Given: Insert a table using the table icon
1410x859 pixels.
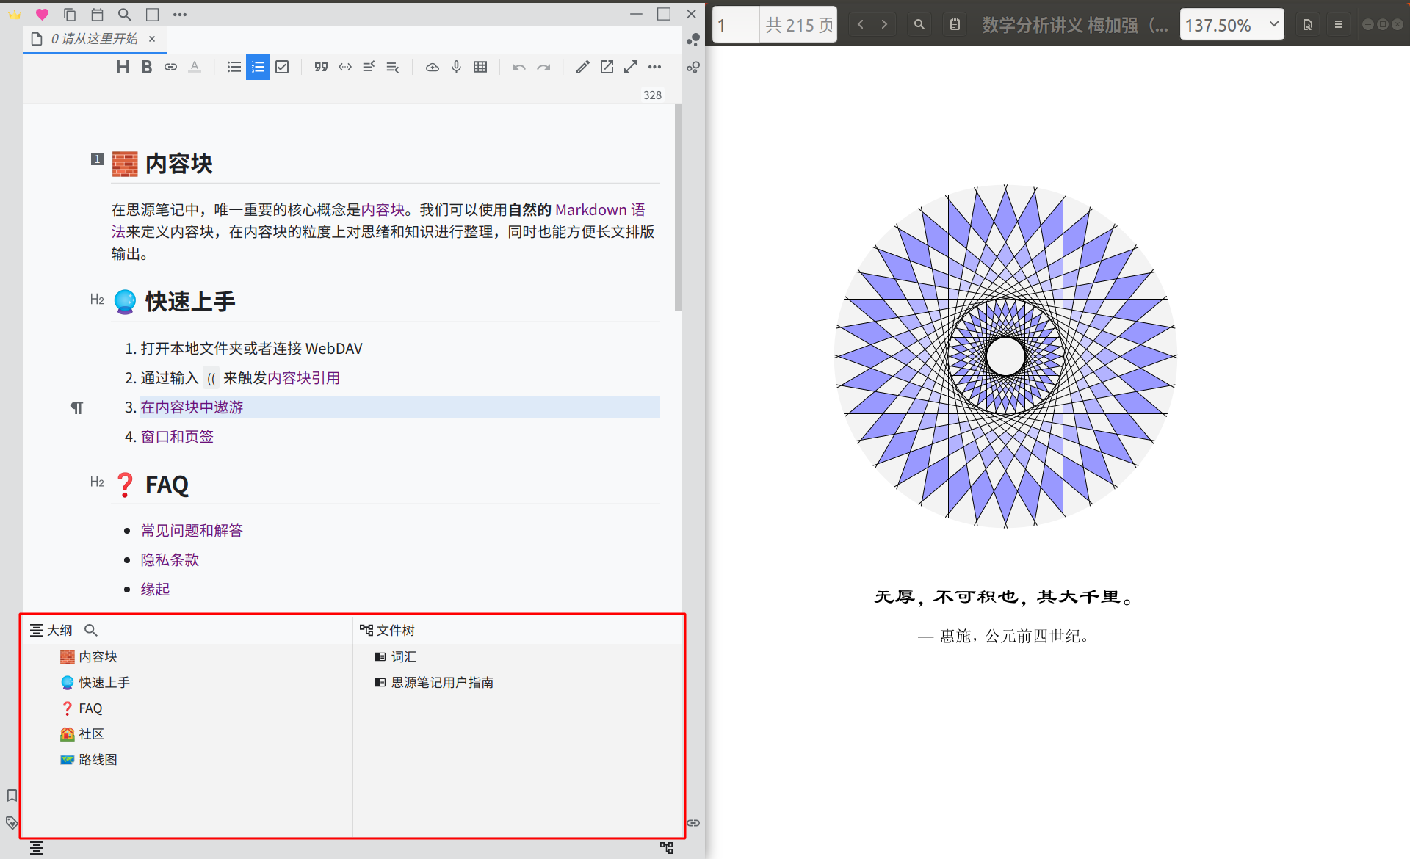Looking at the screenshot, I should click(x=480, y=67).
